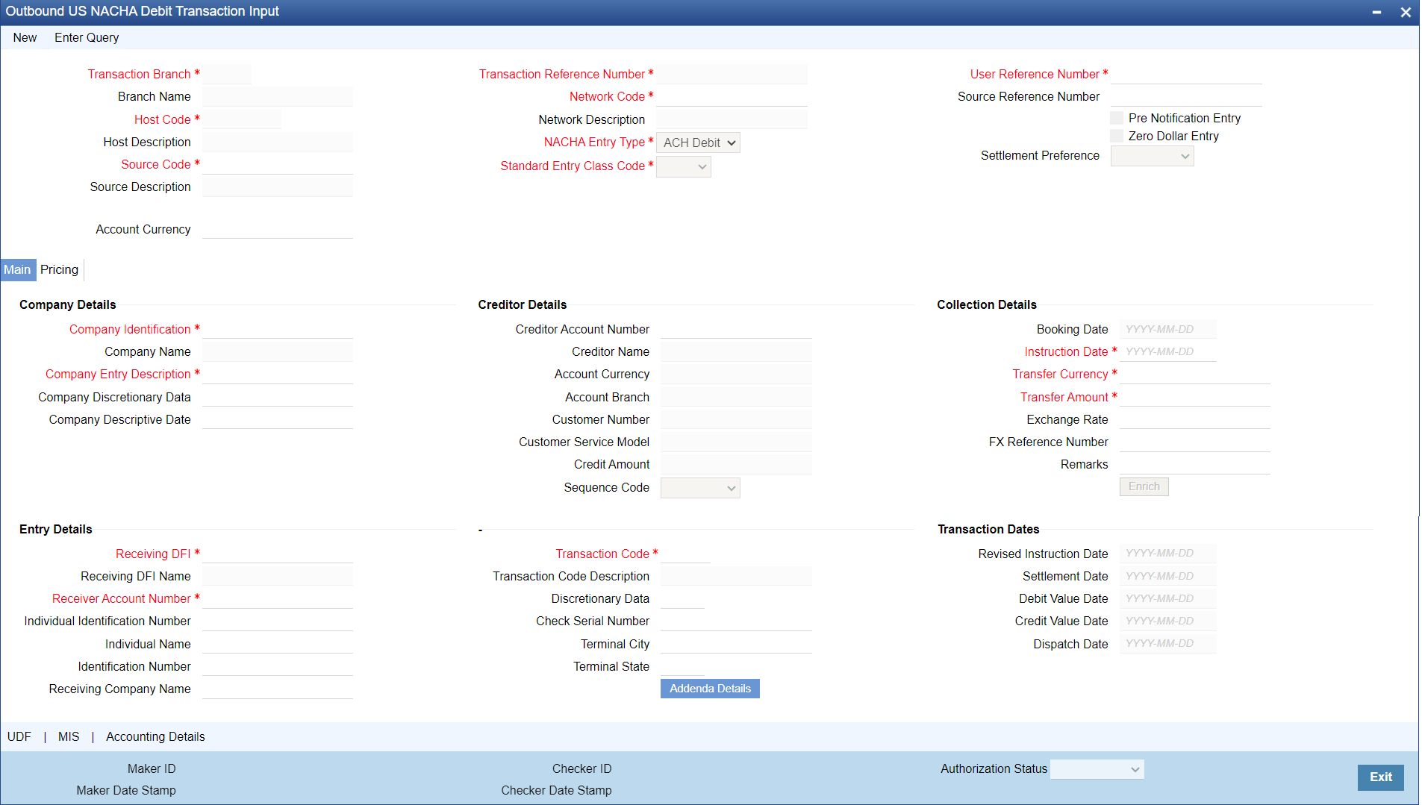Switch to the Pricing tab

(x=60, y=270)
